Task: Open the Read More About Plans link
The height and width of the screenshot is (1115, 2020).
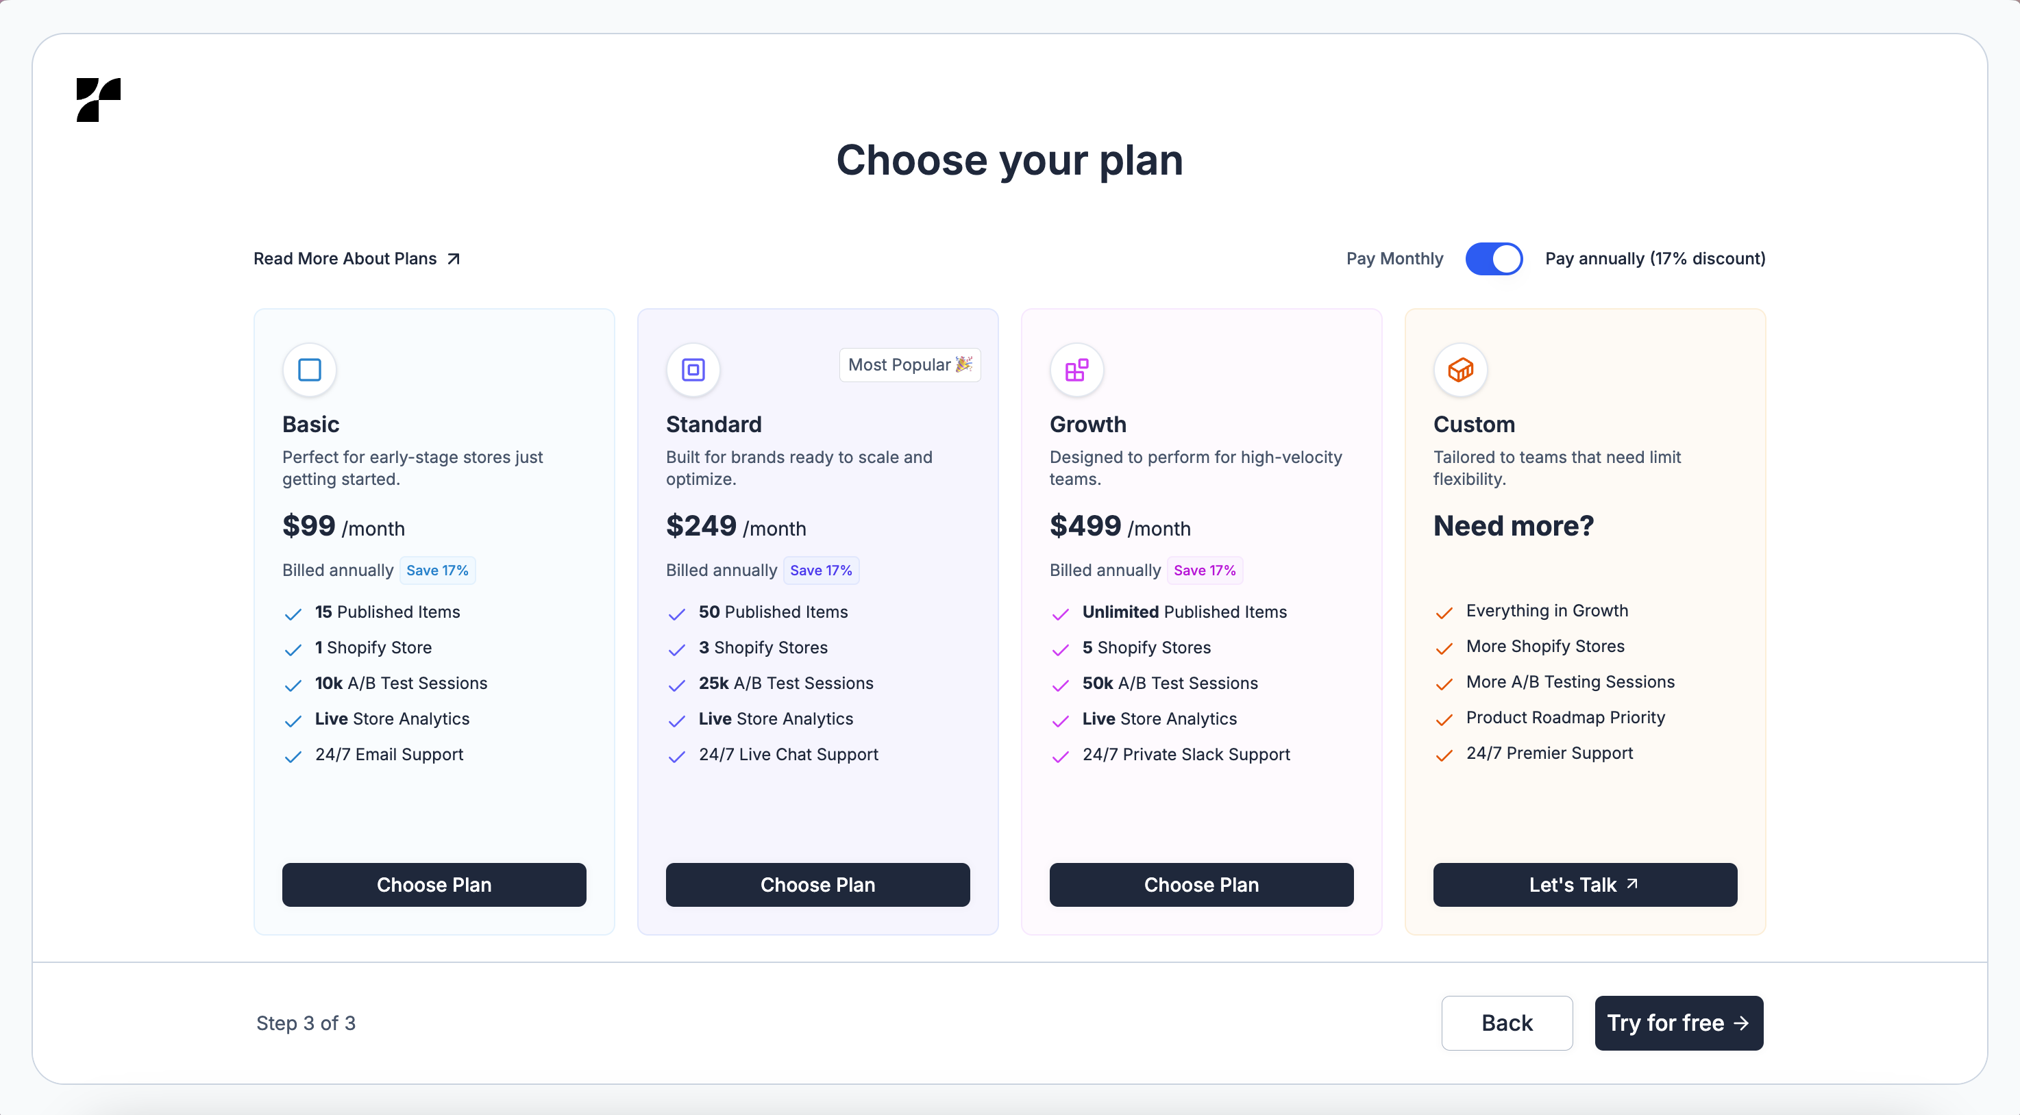Action: coord(345,259)
